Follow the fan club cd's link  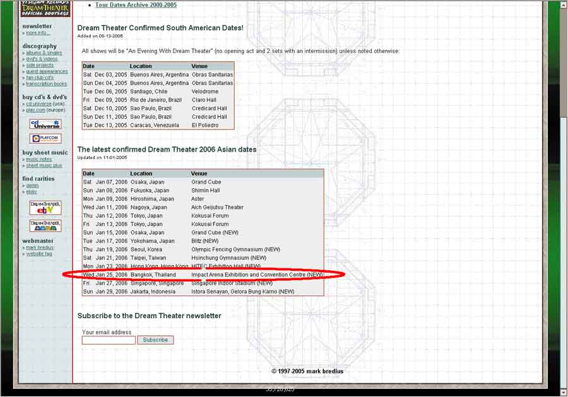(40, 78)
